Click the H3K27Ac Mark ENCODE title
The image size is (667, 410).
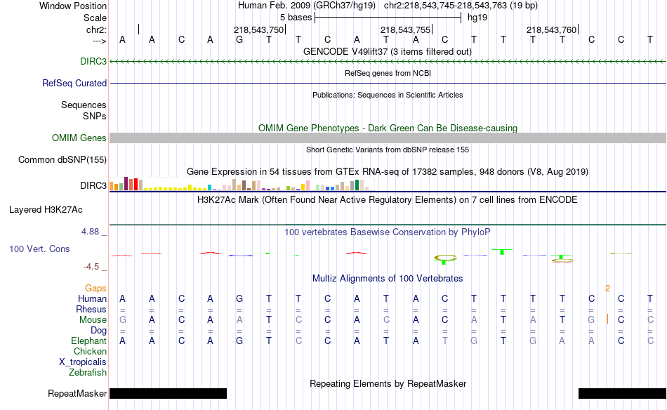387,199
